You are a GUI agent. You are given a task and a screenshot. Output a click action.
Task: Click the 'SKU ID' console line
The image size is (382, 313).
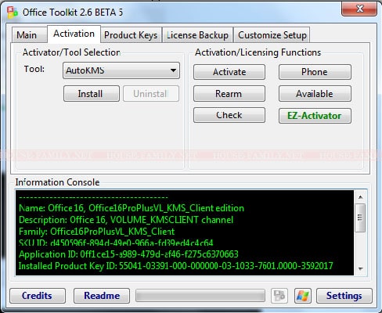pyautogui.click(x=116, y=243)
